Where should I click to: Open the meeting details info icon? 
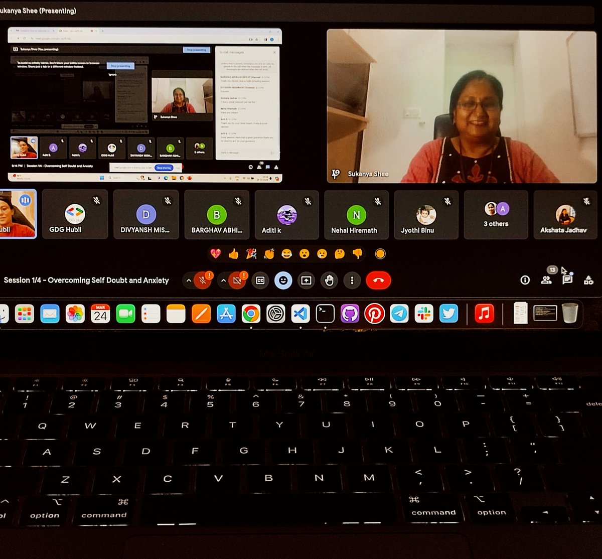pyautogui.click(x=525, y=280)
